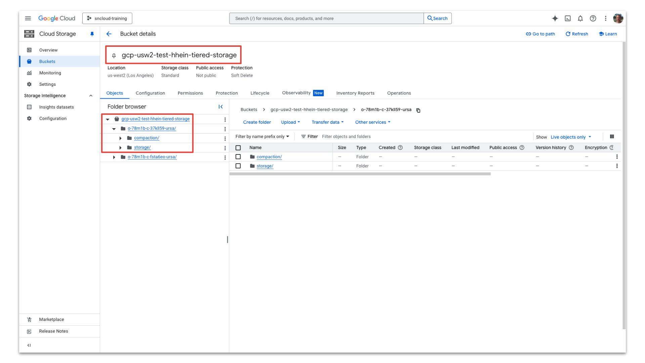
Task: Expand the o-78m1b-c-fsta6eo-ursa/ tree node
Action: tap(114, 157)
